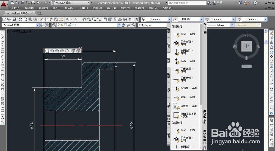
Task: Select the Rectangle draw tool
Action: (x=3, y=52)
